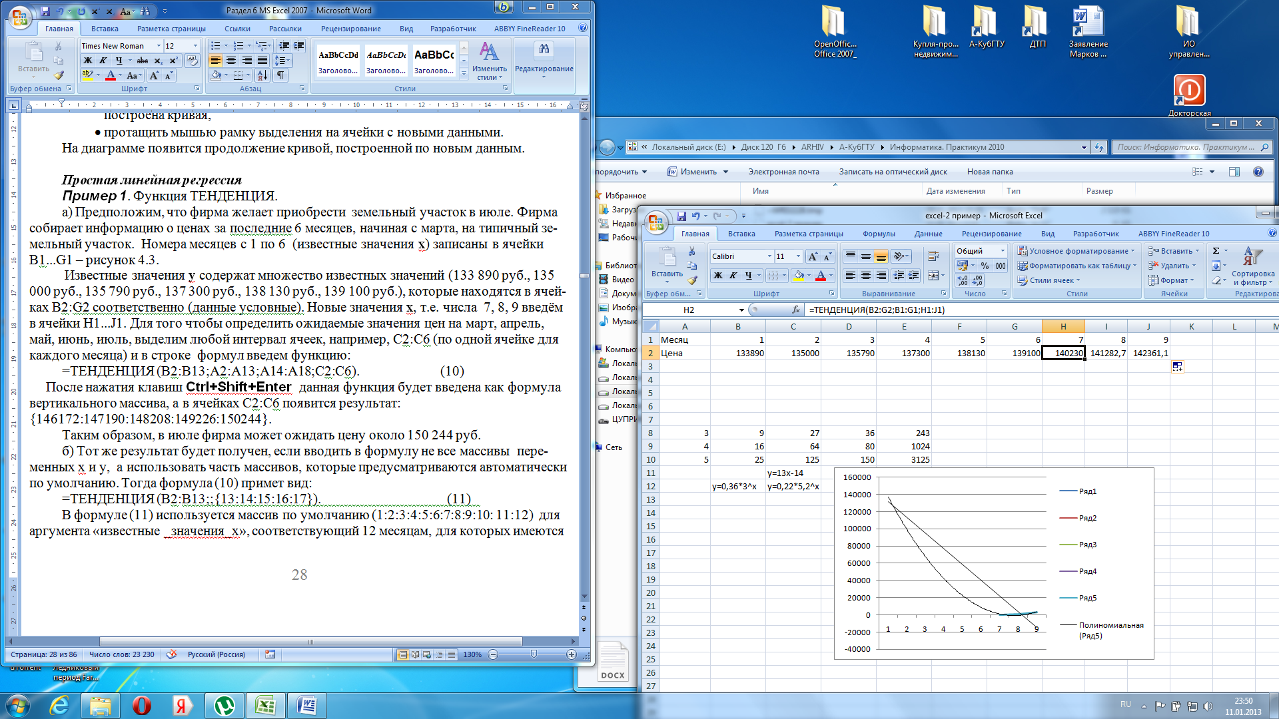Toggle show paragraph marks in Word
Screen dimensions: 1279x719
(x=280, y=75)
